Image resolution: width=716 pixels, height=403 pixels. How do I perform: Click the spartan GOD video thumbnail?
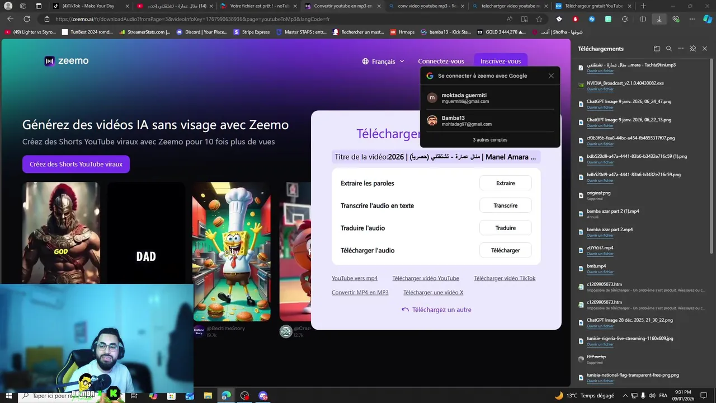click(61, 233)
